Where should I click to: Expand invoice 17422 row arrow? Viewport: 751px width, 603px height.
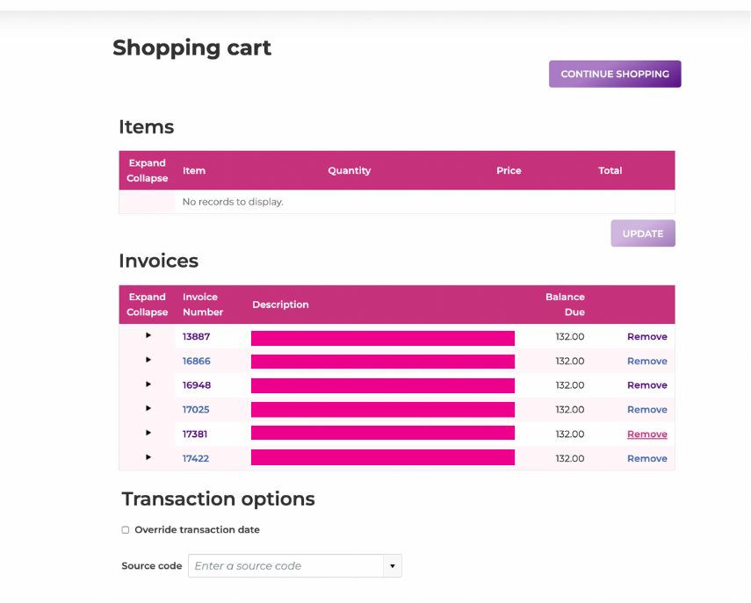tap(148, 457)
